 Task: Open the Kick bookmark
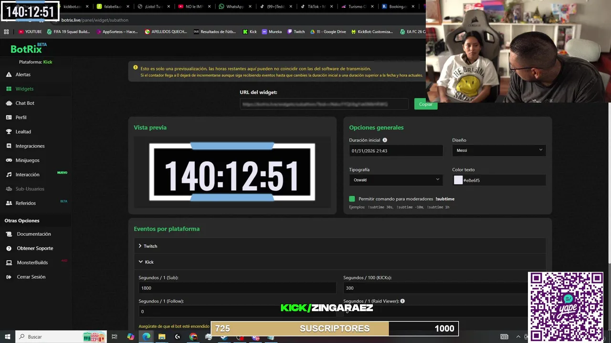click(250, 31)
